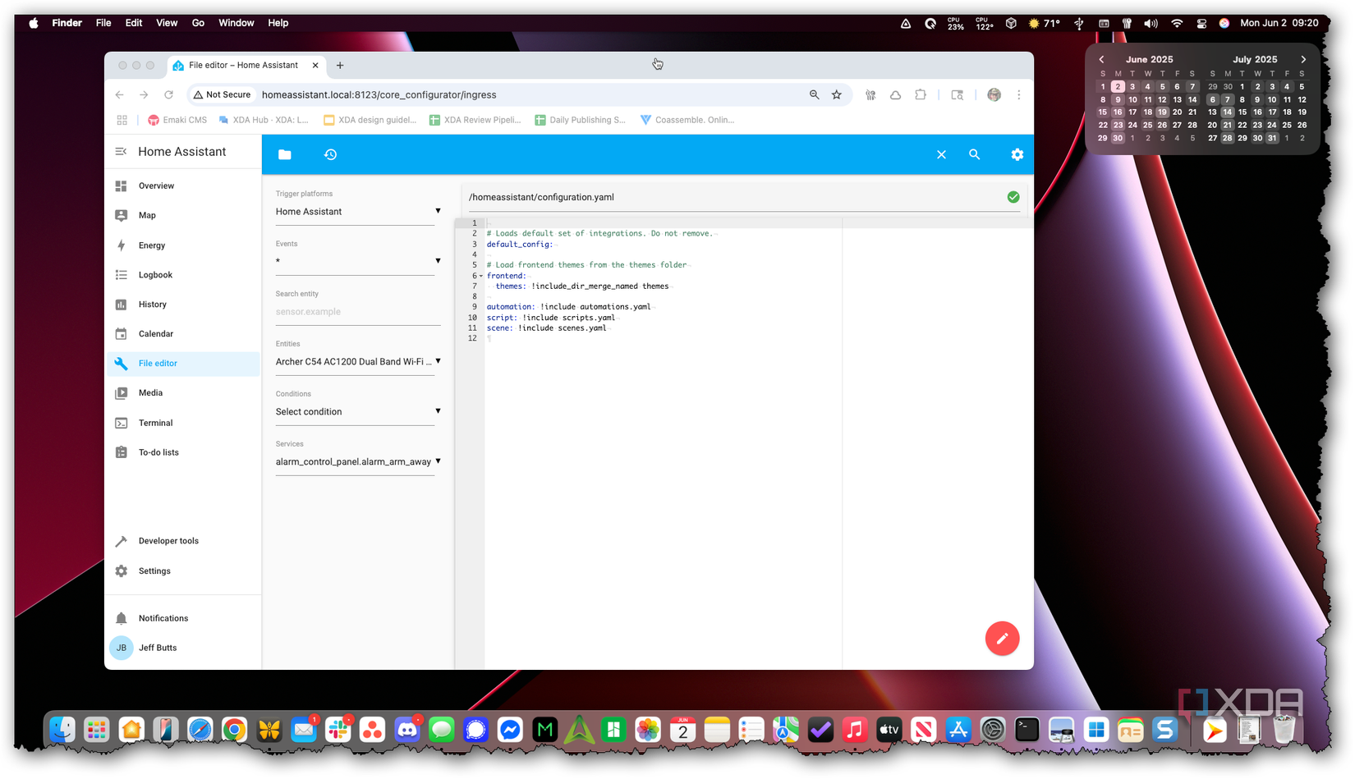This screenshot has height=779, width=1355.
Task: Open the XDA Hub bookmark
Action: pos(264,120)
